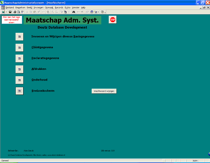Click the Save floppy disk icon
210x163 pixels.
(10, 12)
